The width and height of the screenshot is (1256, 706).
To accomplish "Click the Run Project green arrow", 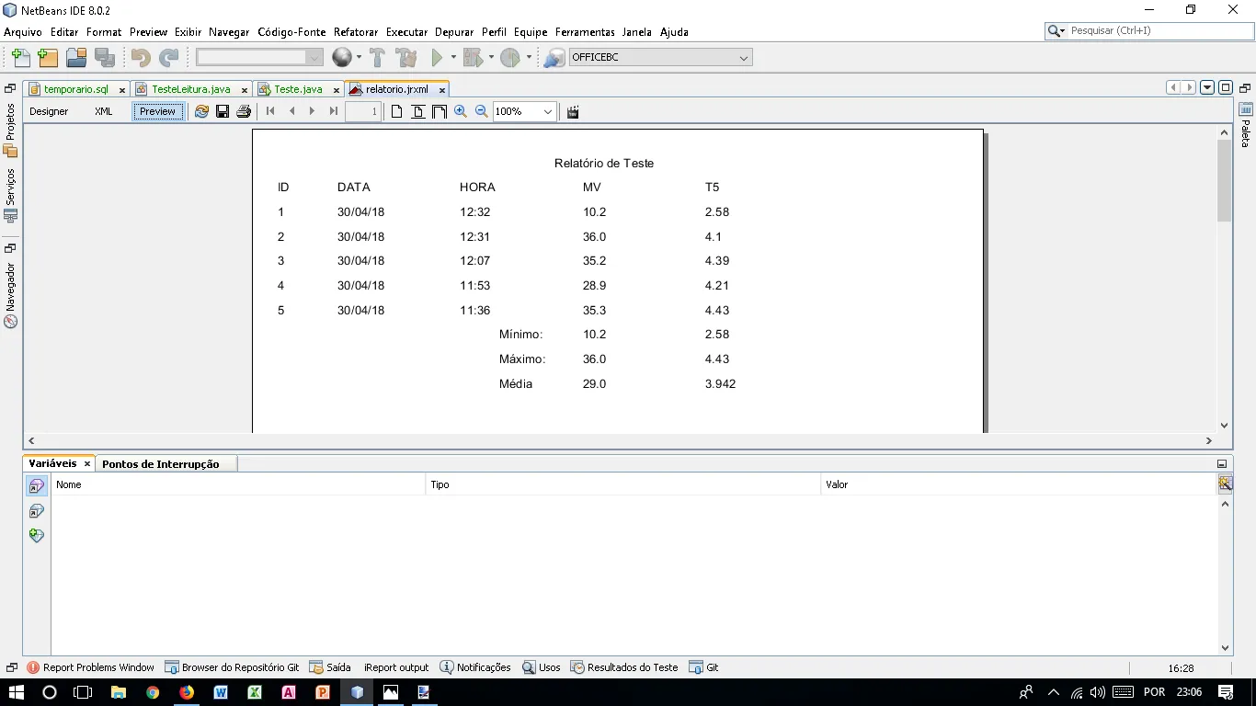I will [x=438, y=58].
